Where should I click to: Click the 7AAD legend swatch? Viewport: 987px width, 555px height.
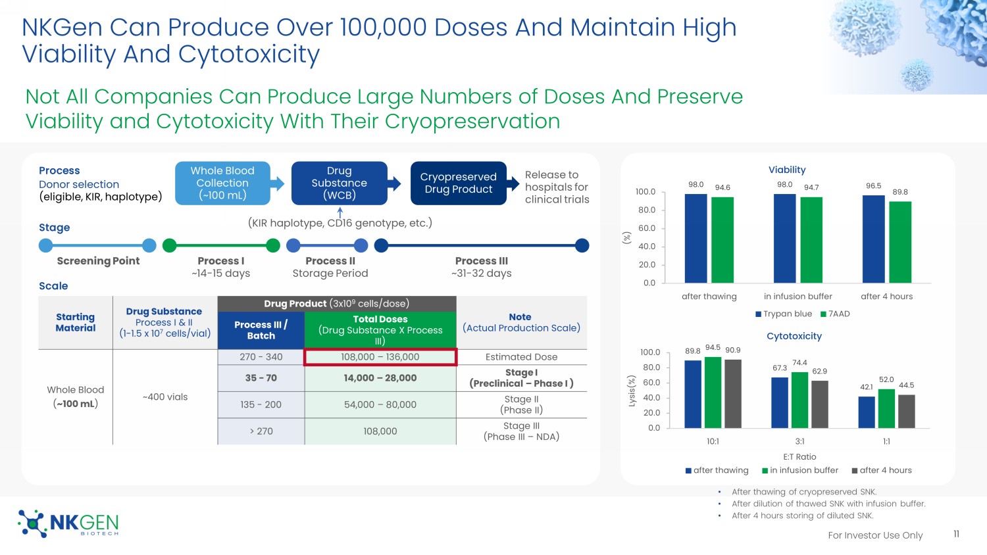pyautogui.click(x=823, y=314)
